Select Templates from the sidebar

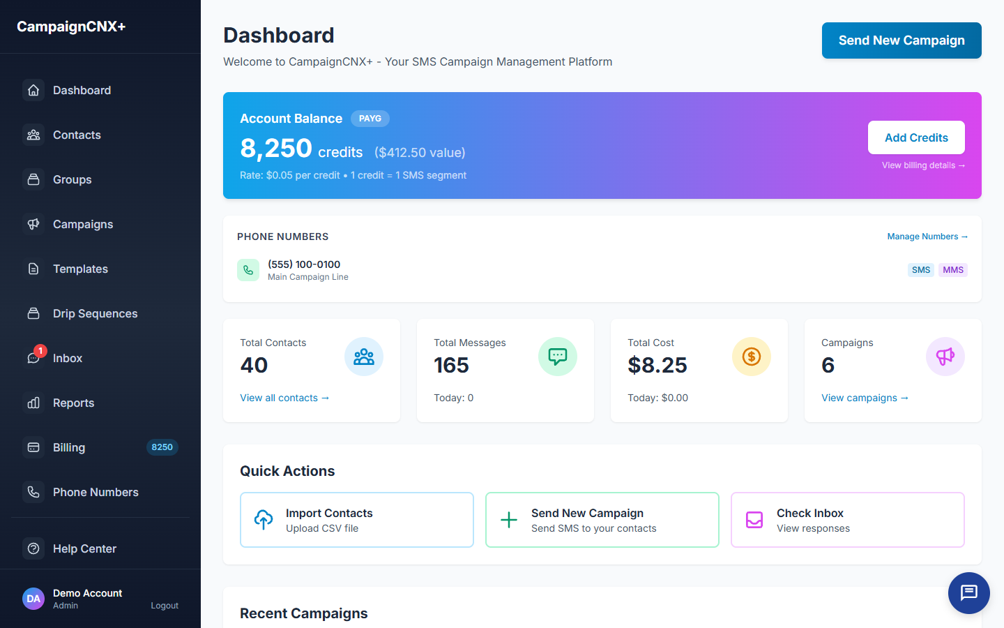click(x=100, y=269)
